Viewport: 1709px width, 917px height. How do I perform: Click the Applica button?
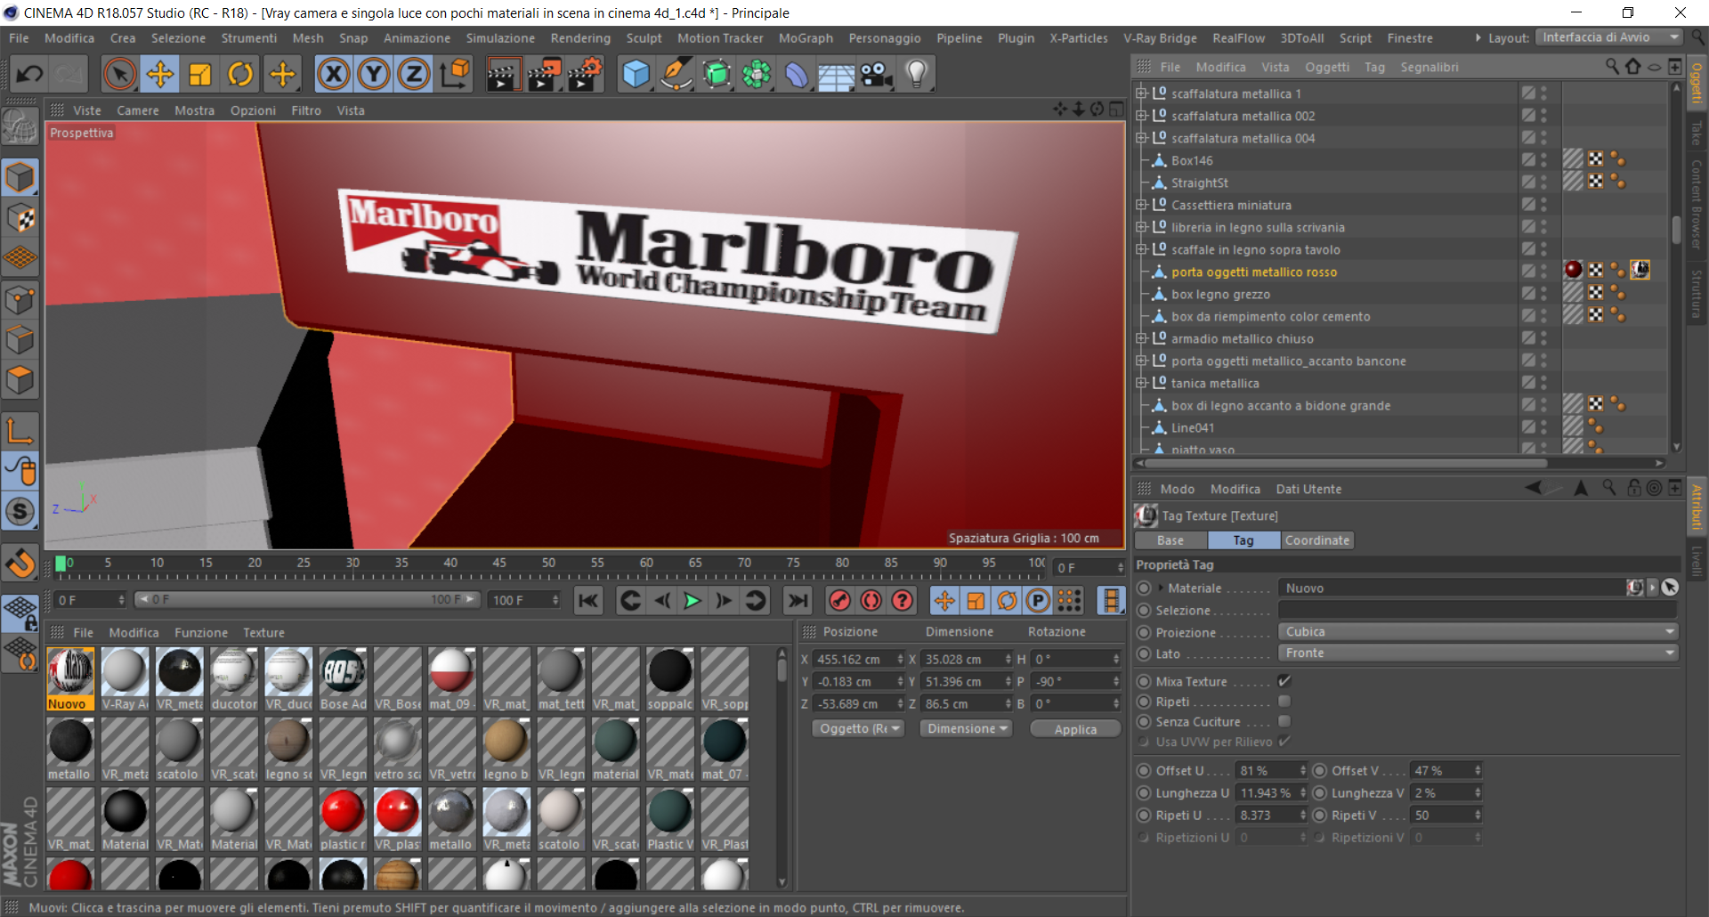pyautogui.click(x=1075, y=729)
